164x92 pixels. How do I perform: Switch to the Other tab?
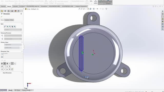[12, 20]
